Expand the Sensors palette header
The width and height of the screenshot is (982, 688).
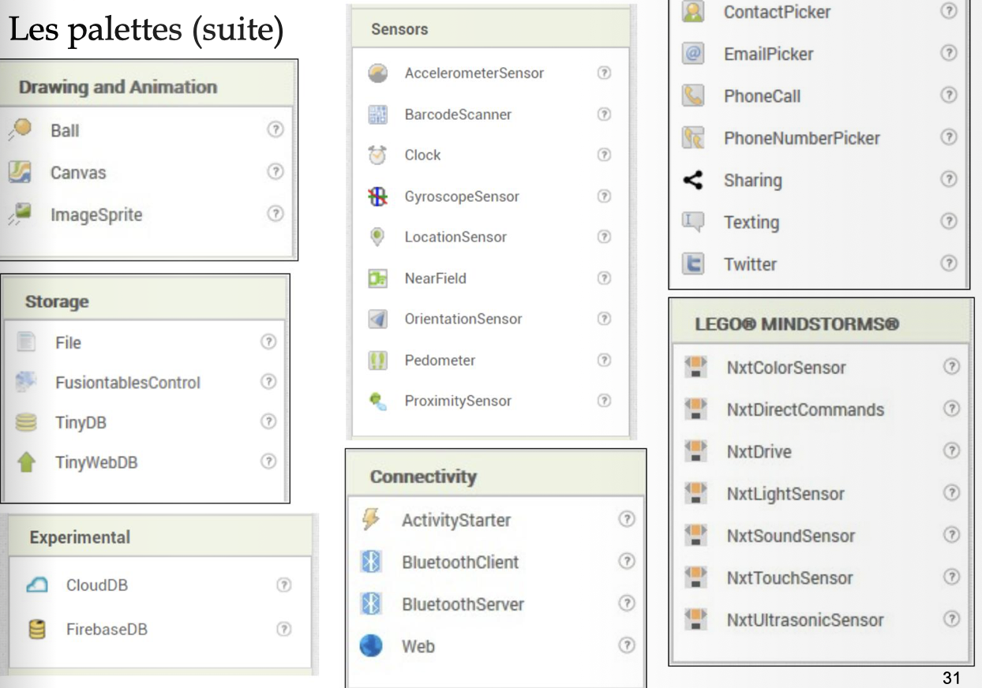(399, 29)
